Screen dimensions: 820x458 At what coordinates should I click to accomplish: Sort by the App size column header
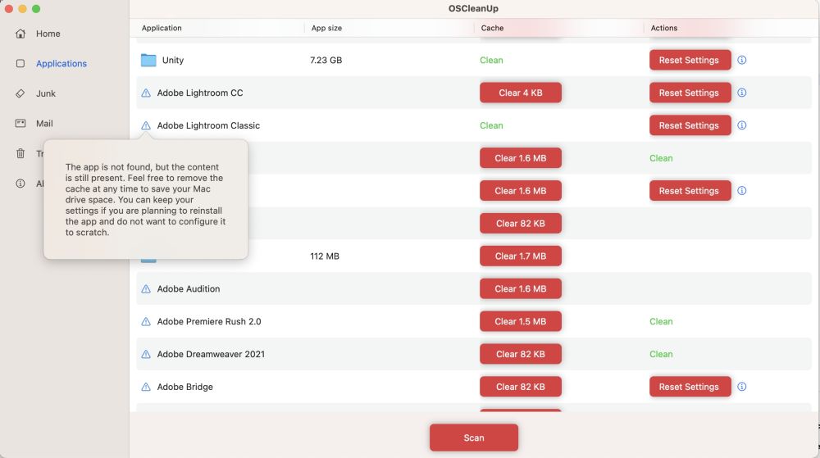(326, 28)
